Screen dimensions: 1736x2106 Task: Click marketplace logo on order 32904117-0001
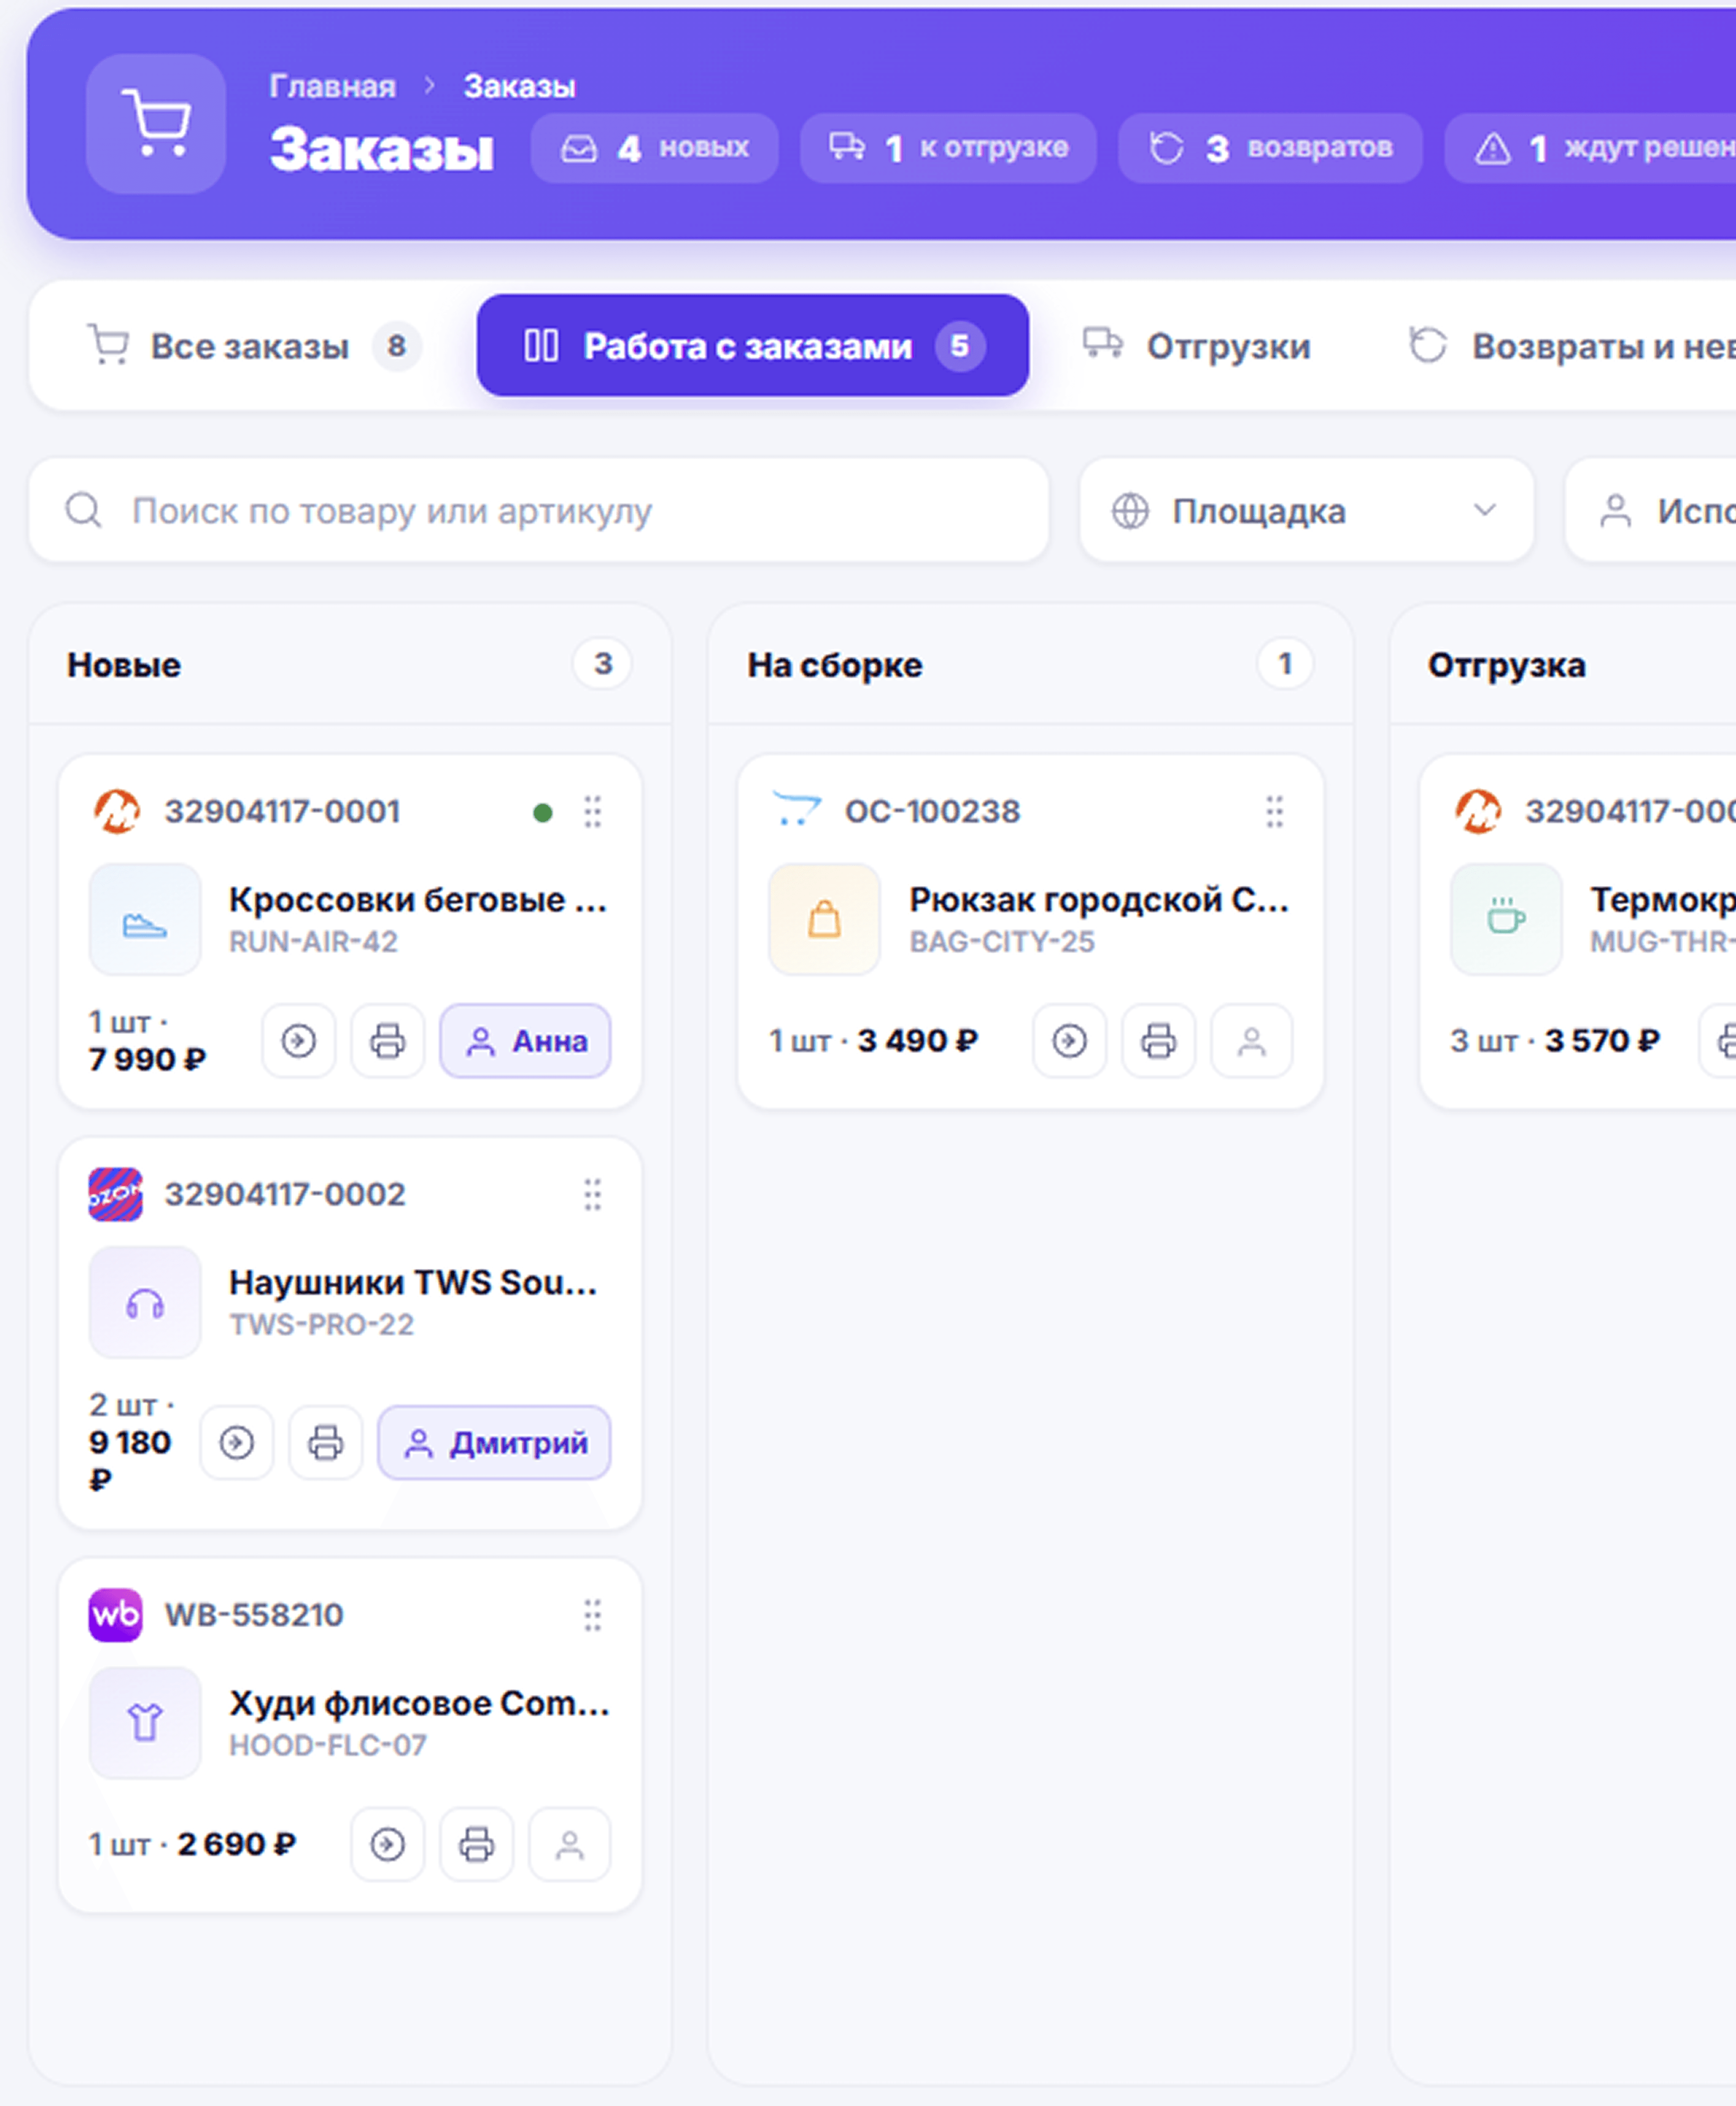tap(116, 811)
